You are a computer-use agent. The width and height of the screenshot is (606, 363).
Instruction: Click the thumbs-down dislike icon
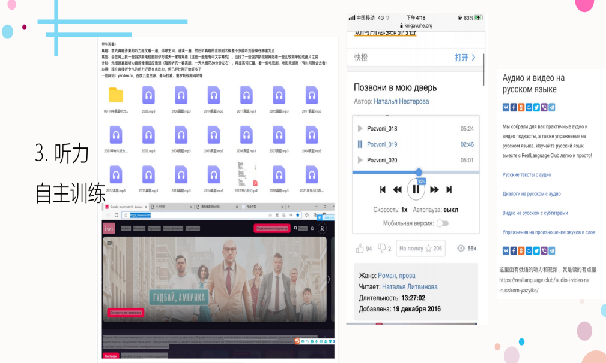[381, 249]
